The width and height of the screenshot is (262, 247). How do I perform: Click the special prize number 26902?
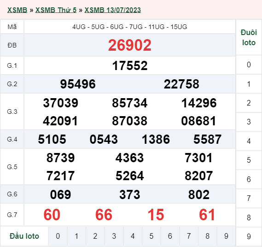(x=130, y=45)
